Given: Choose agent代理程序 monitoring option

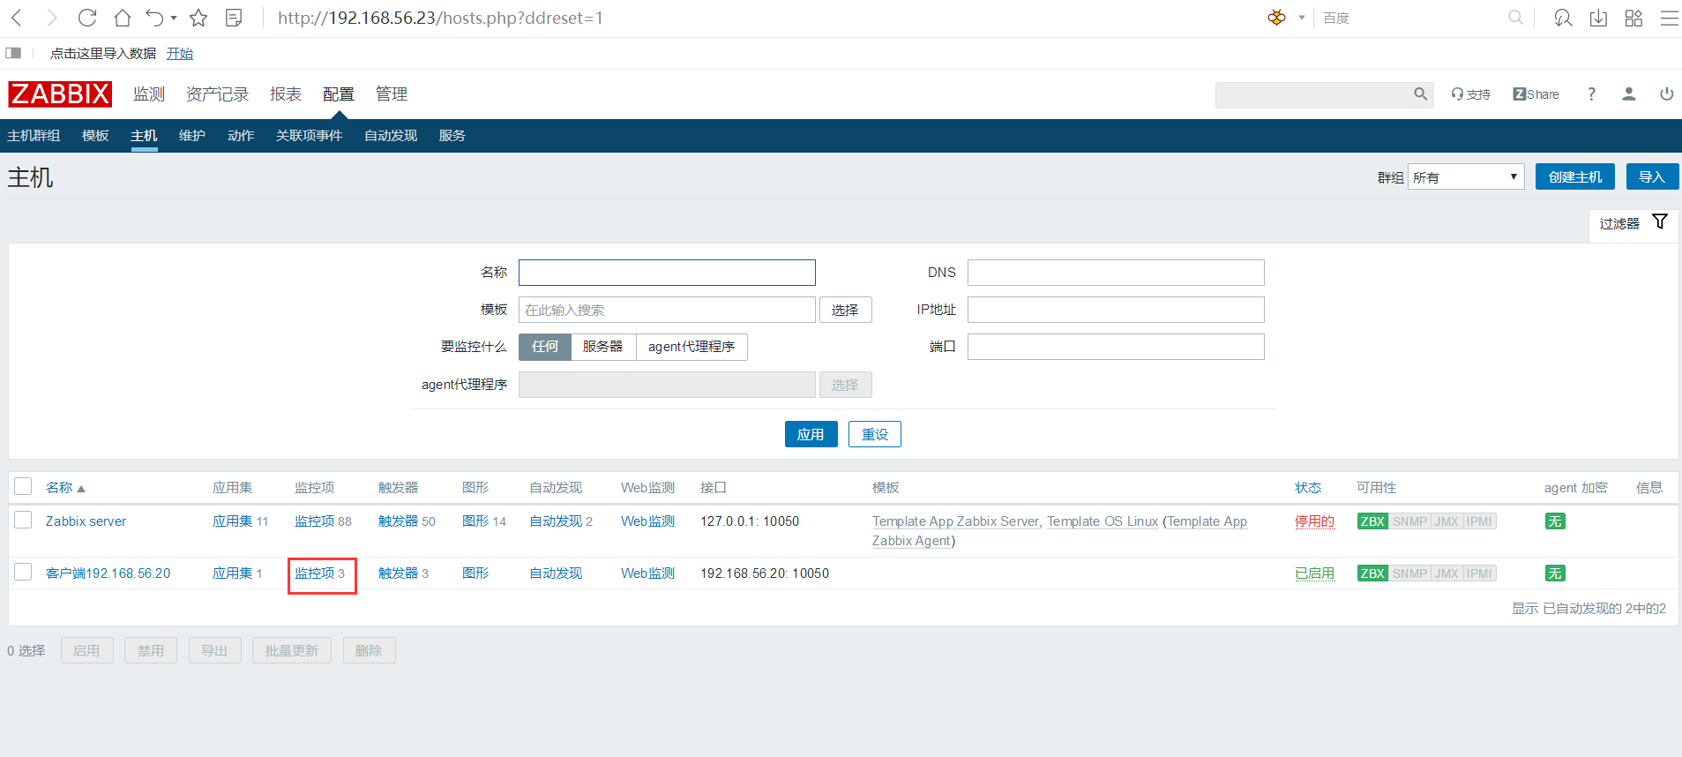Looking at the screenshot, I should 691,347.
